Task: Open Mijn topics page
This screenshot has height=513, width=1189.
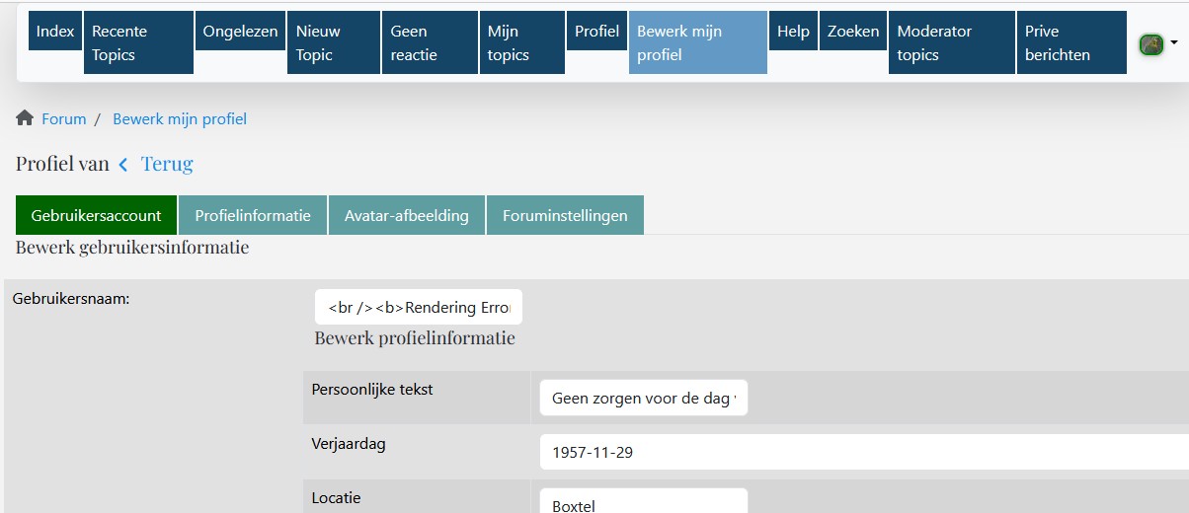Action: (522, 43)
